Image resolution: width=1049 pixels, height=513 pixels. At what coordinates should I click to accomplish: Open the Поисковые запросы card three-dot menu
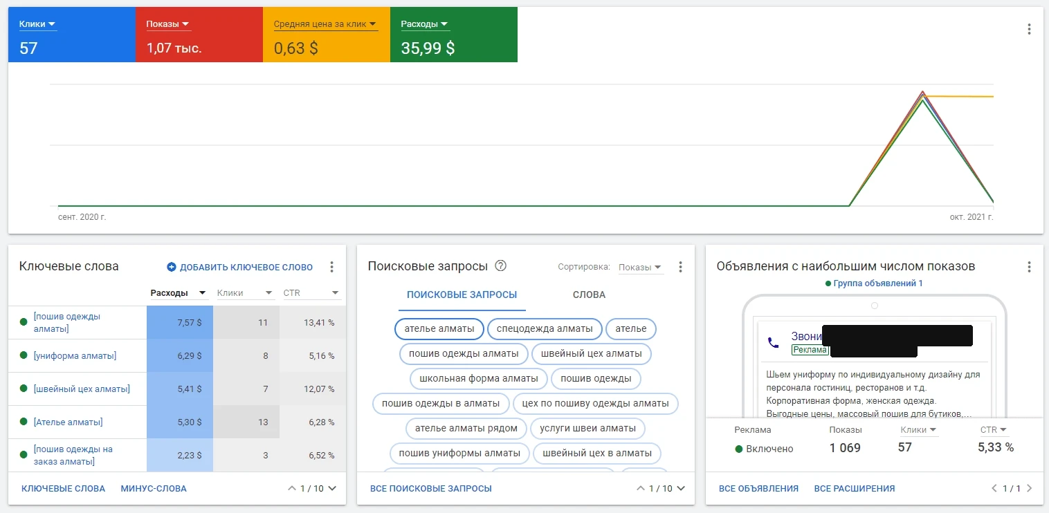click(680, 267)
